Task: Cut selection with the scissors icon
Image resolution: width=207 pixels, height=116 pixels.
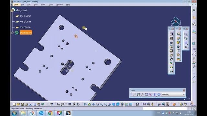Action: point(30,104)
